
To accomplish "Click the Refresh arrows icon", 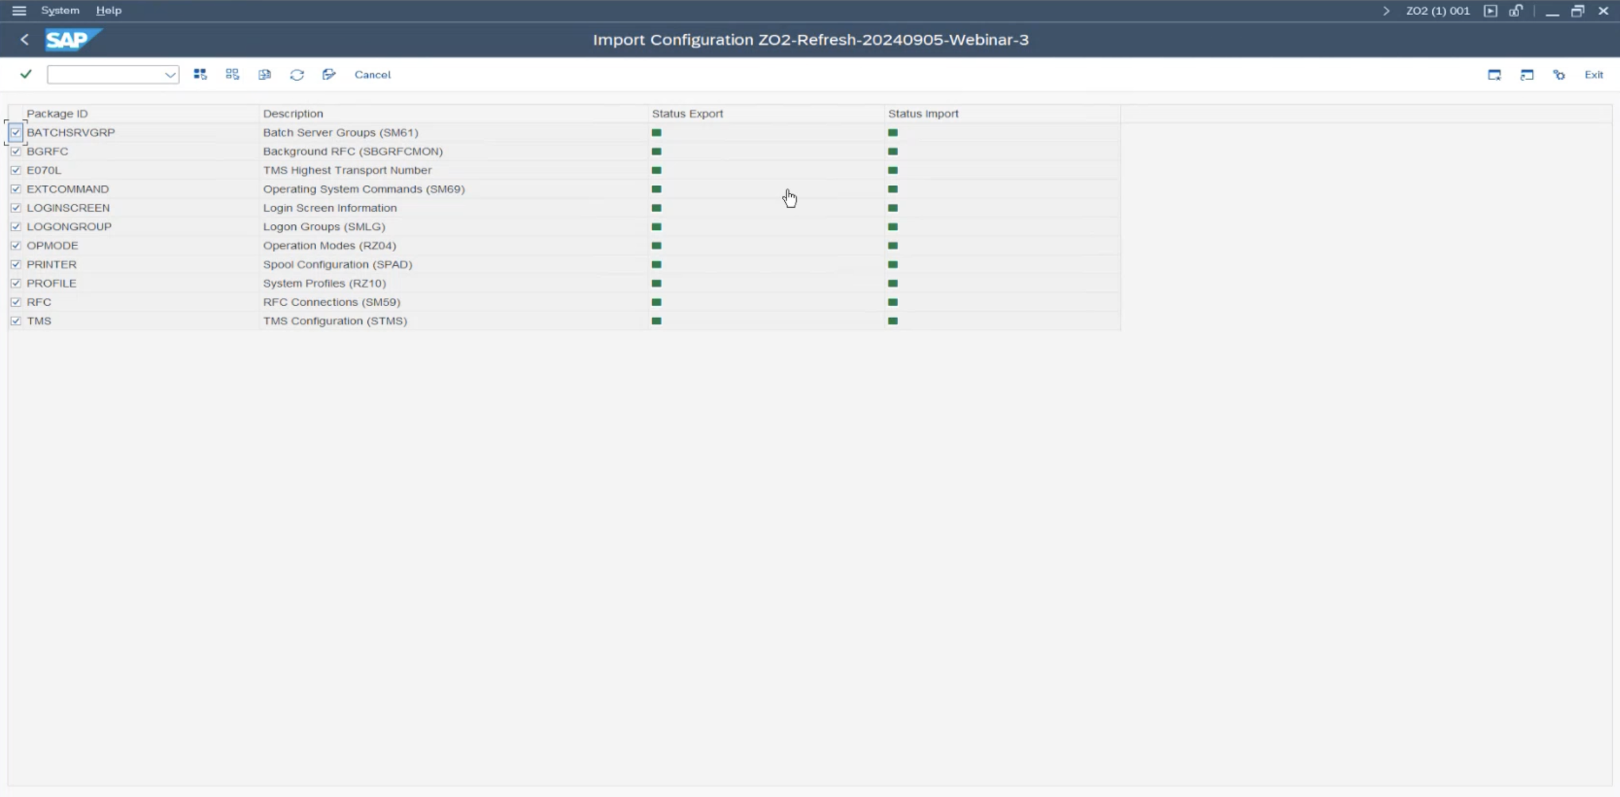I will coord(297,74).
